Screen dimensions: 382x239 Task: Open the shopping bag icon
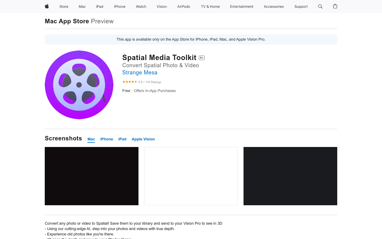pos(335,6)
